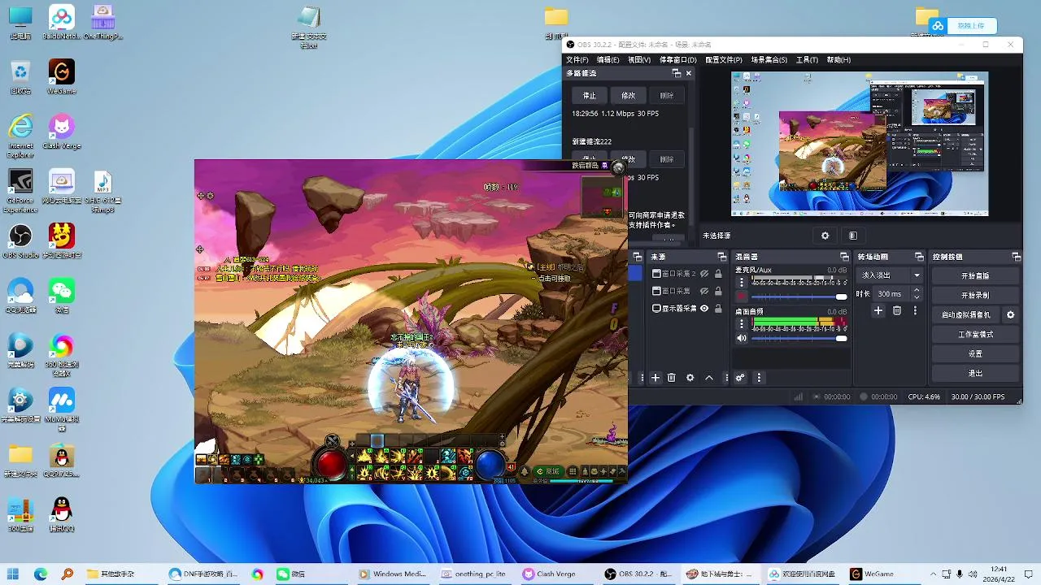Image resolution: width=1041 pixels, height=585 pixels.
Task: Click 开始直播 button
Action: [975, 275]
